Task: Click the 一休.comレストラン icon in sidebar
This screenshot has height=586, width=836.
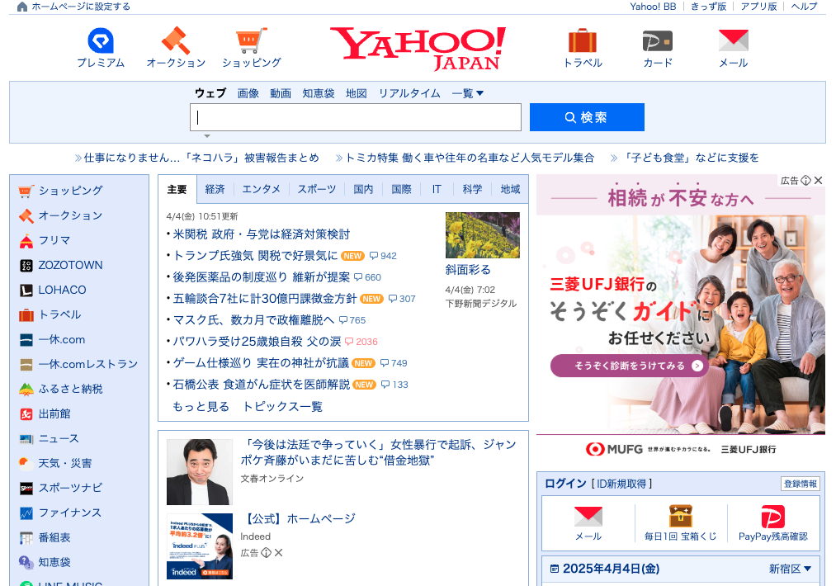Action: pos(26,365)
